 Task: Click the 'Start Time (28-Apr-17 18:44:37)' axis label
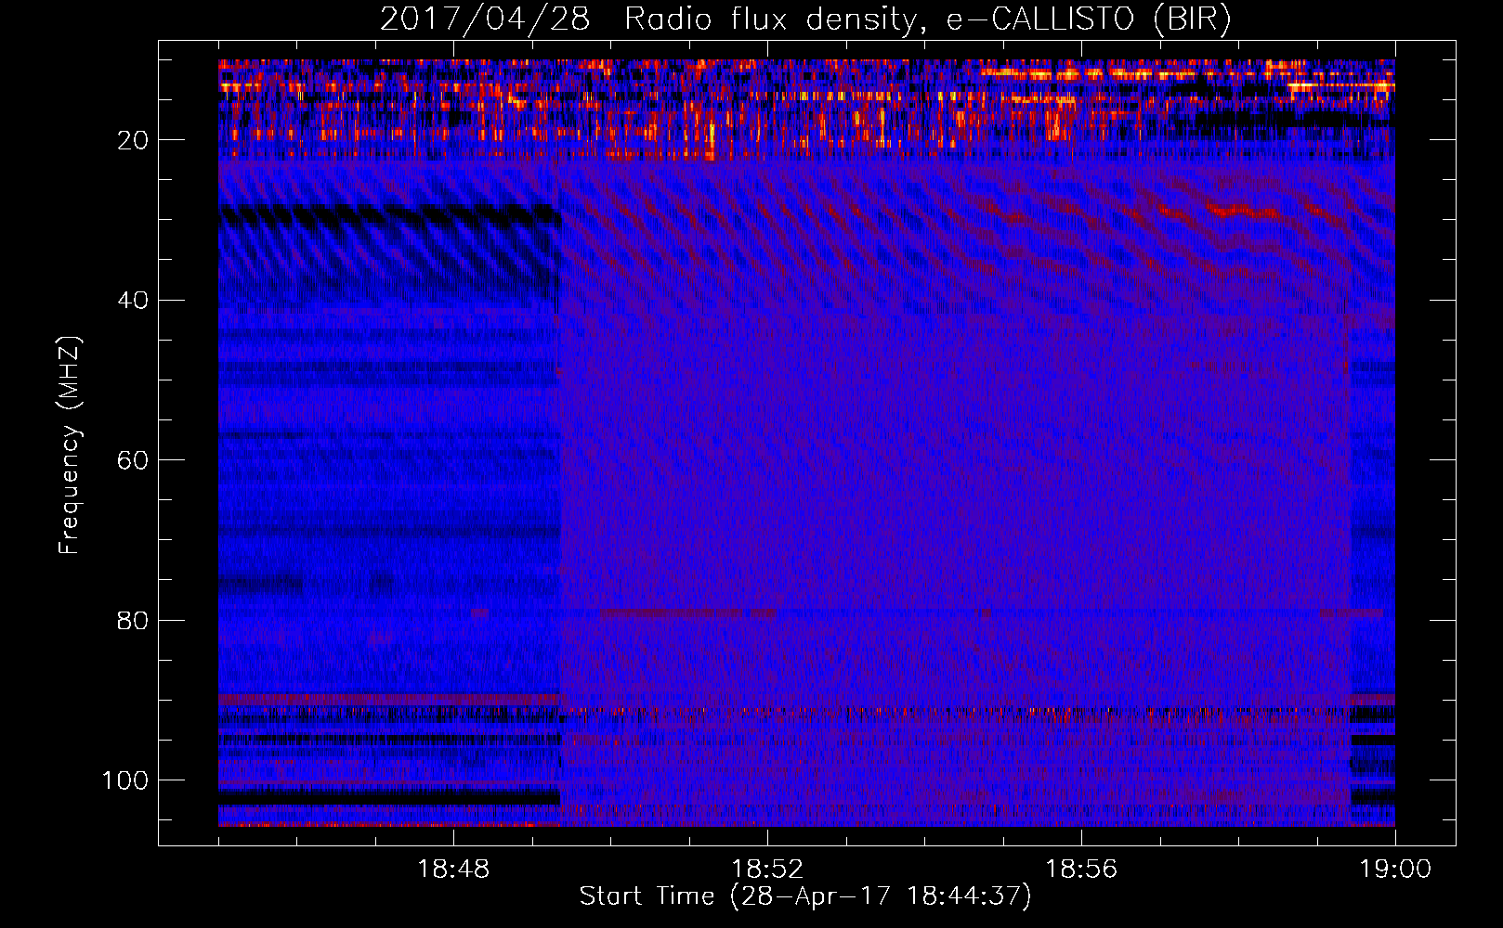pyautogui.click(x=805, y=896)
